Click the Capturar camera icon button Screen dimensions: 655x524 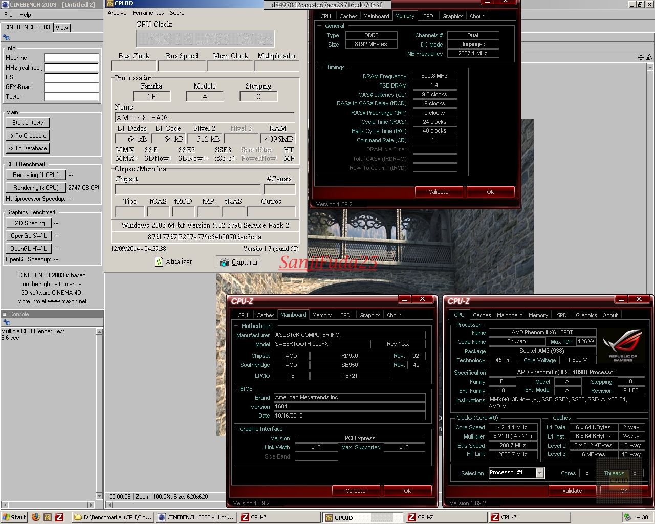[238, 262]
